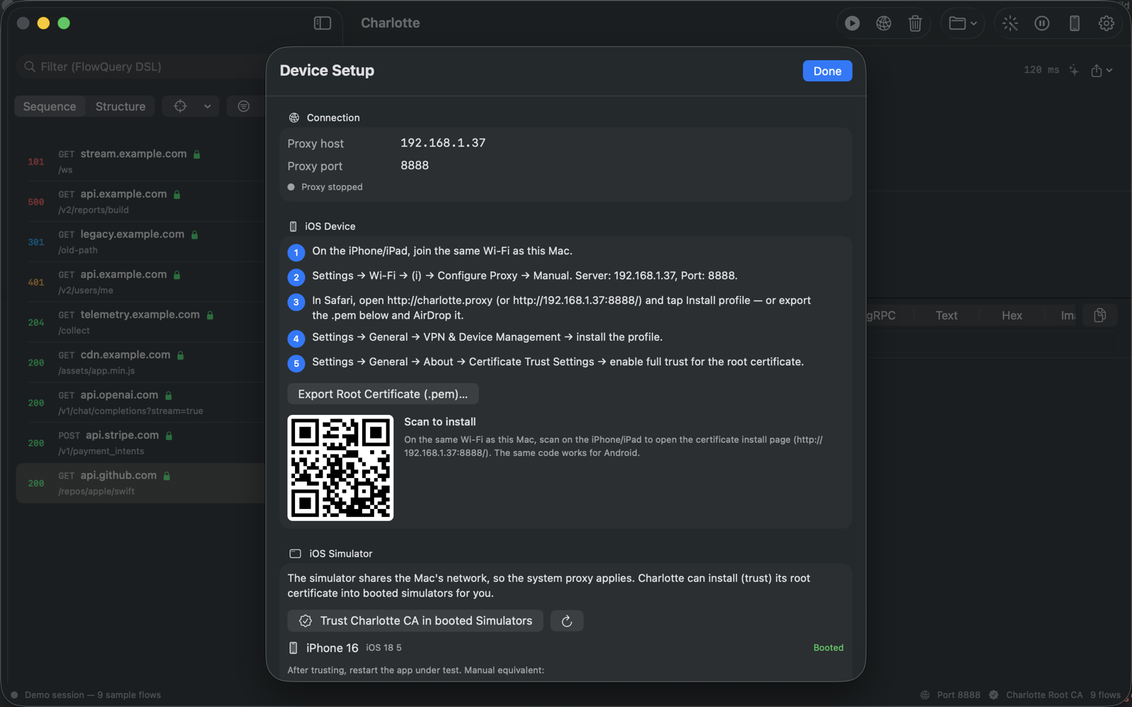
Task: Select the api.stripe.com payment_intents flow
Action: 140,443
